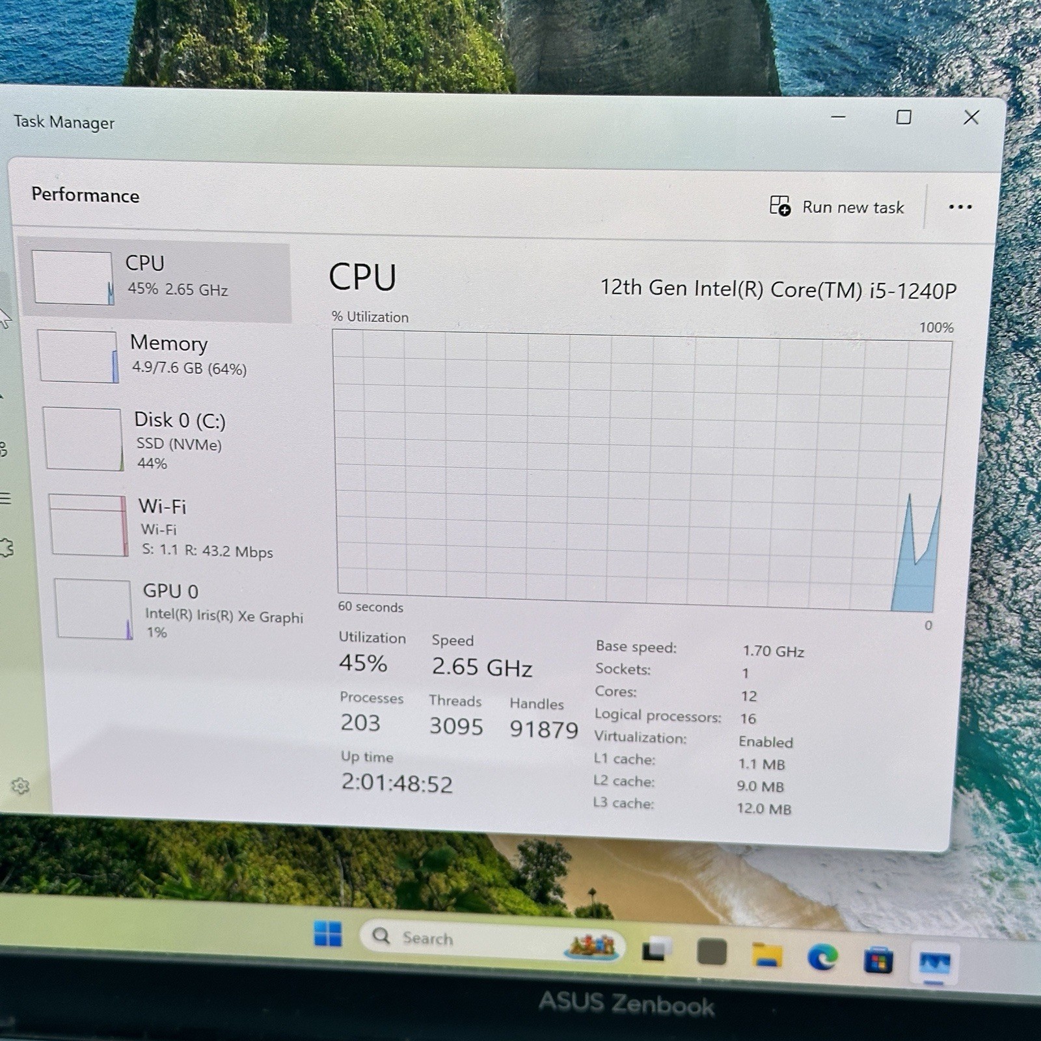The width and height of the screenshot is (1041, 1041).
Task: Click the Up time value '2:01:48:52'
Action: 397,783
